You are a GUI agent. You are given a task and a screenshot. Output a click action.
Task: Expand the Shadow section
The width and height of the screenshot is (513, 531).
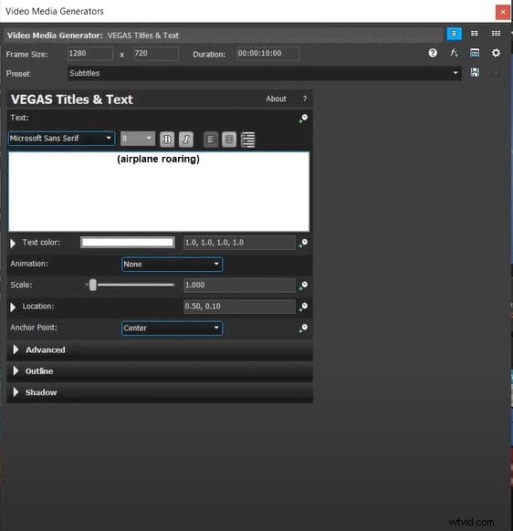point(16,392)
